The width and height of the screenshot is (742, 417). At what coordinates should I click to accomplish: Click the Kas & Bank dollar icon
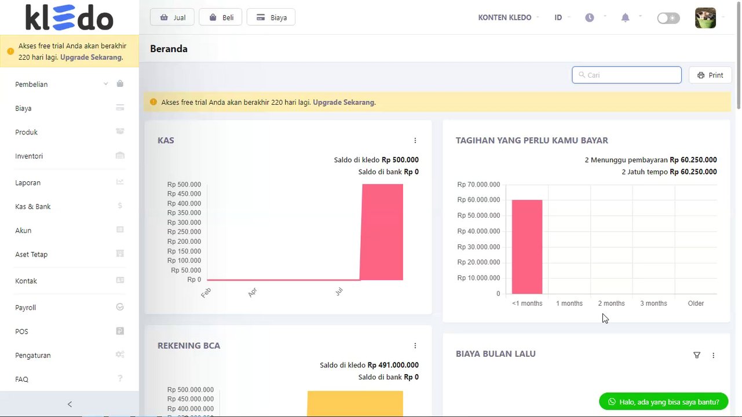point(120,206)
